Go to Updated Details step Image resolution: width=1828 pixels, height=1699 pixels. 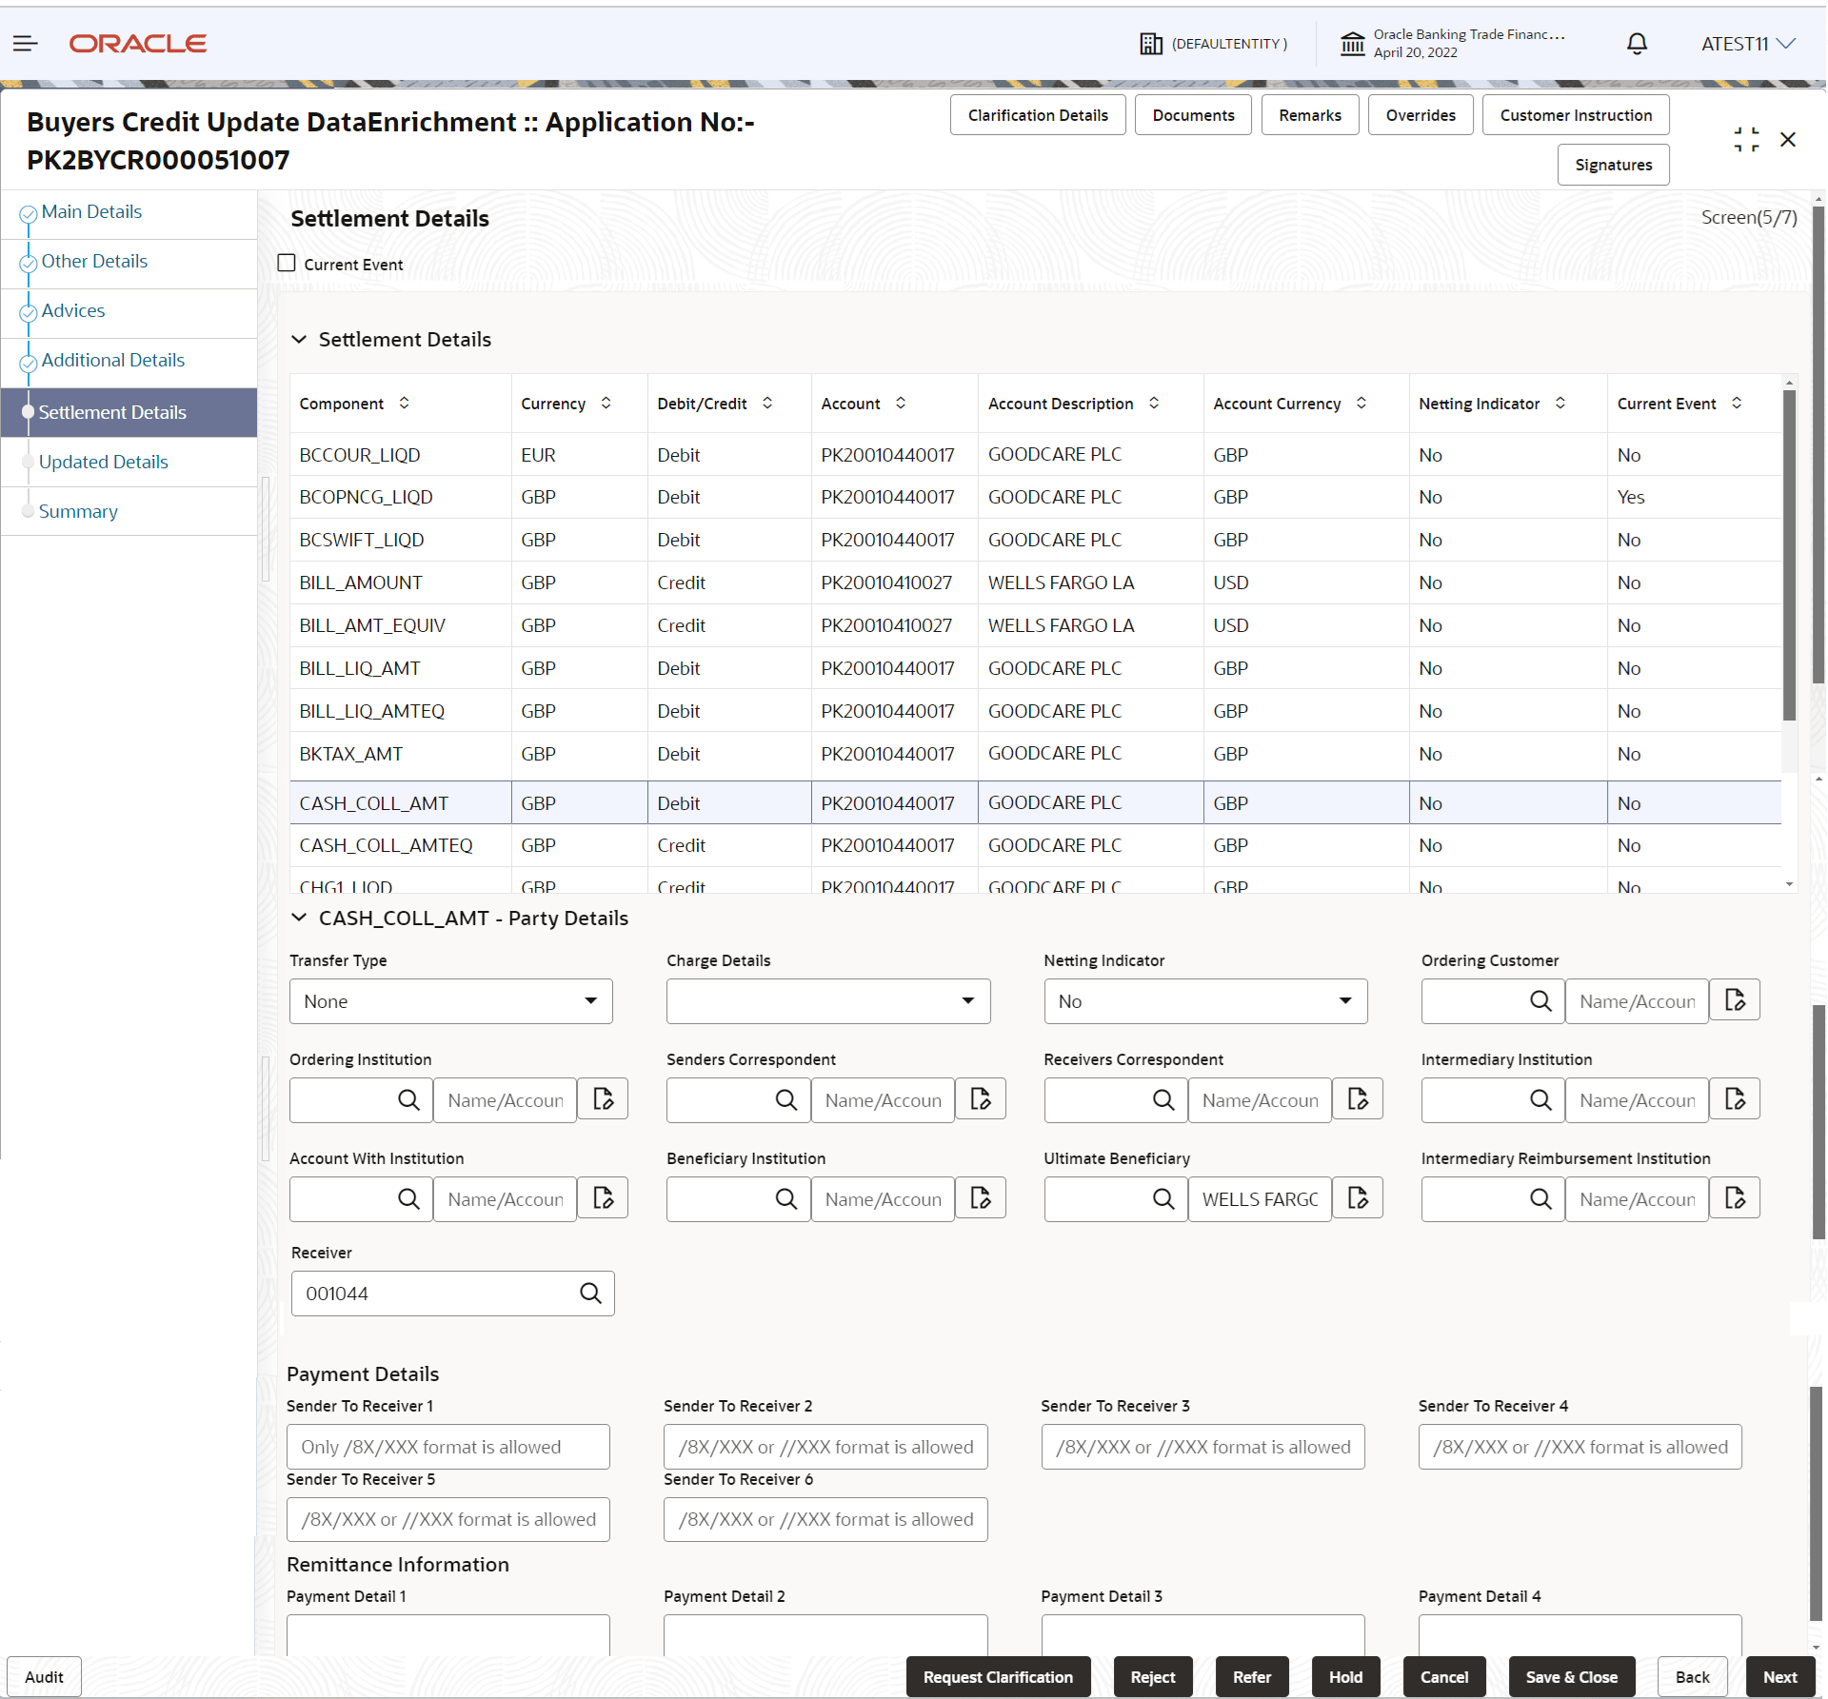103,462
